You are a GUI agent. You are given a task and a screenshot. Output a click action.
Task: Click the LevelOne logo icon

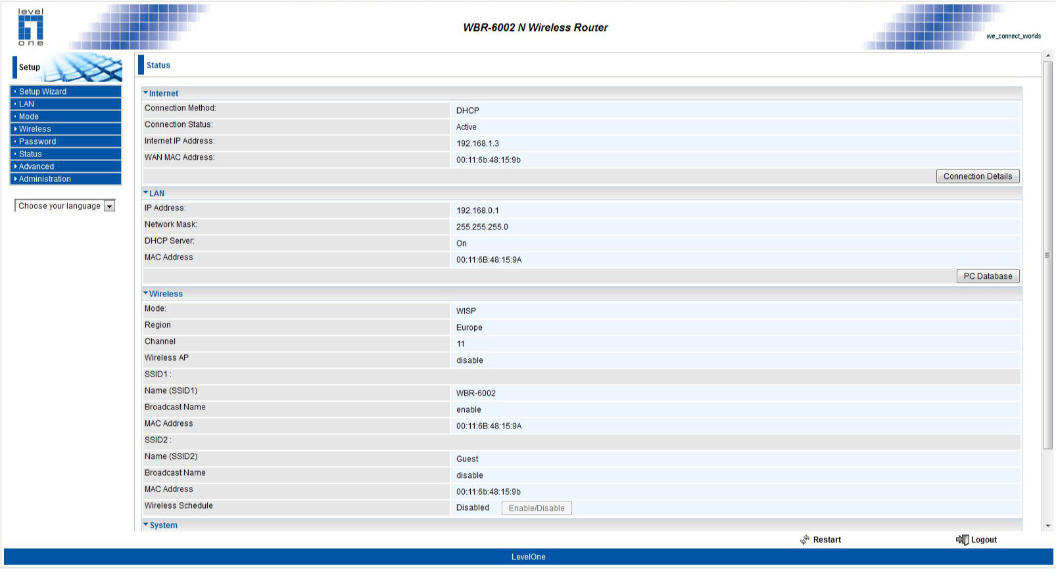[30, 28]
